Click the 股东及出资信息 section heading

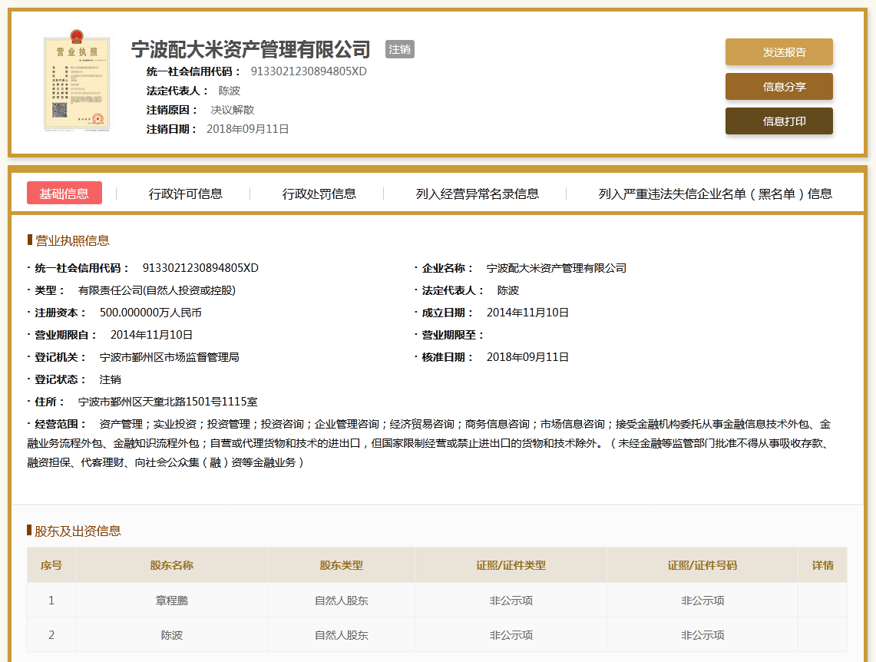78,531
